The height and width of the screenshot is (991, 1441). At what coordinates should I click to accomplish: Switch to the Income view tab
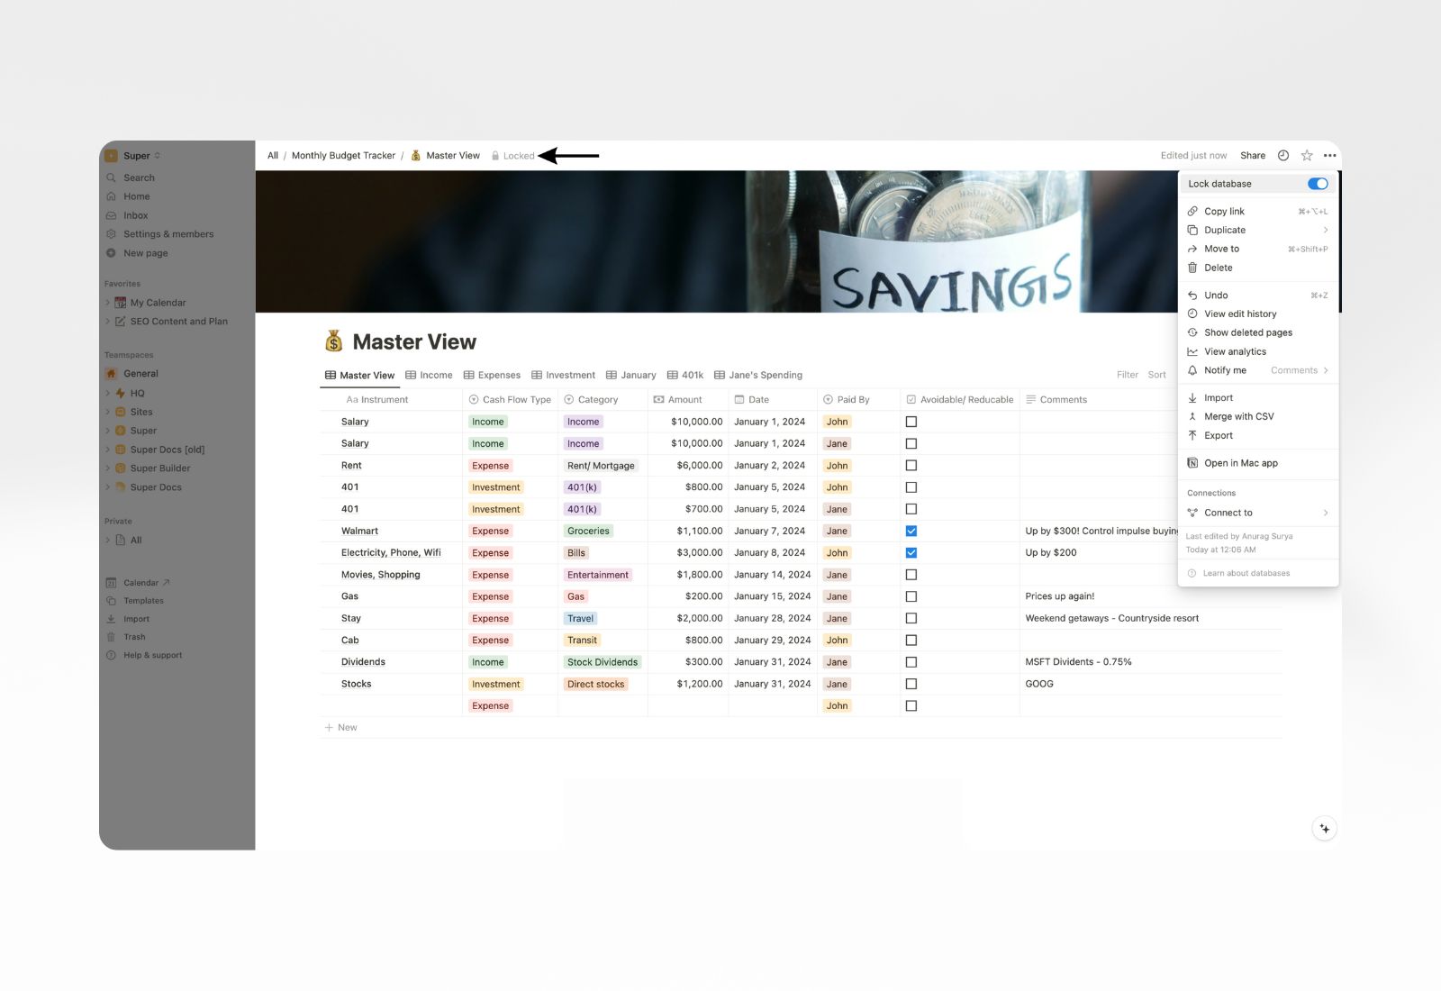(429, 375)
